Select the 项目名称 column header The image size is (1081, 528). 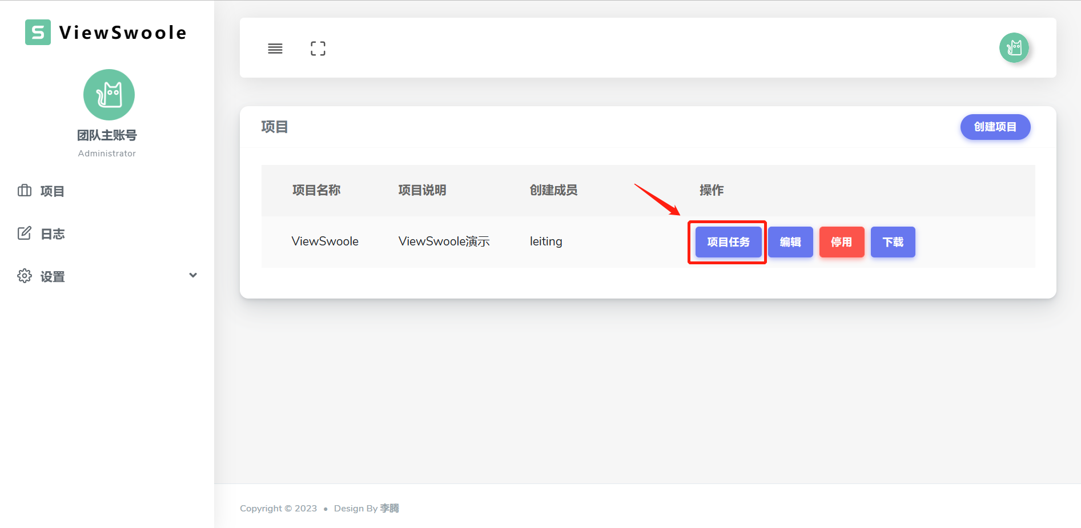[316, 190]
